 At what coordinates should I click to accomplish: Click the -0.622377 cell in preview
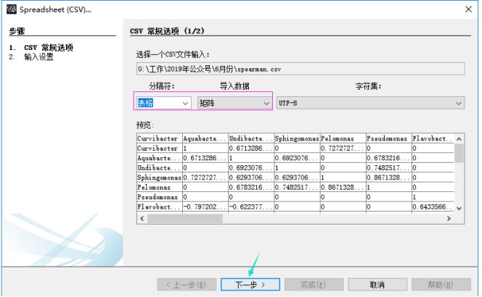click(x=251, y=206)
